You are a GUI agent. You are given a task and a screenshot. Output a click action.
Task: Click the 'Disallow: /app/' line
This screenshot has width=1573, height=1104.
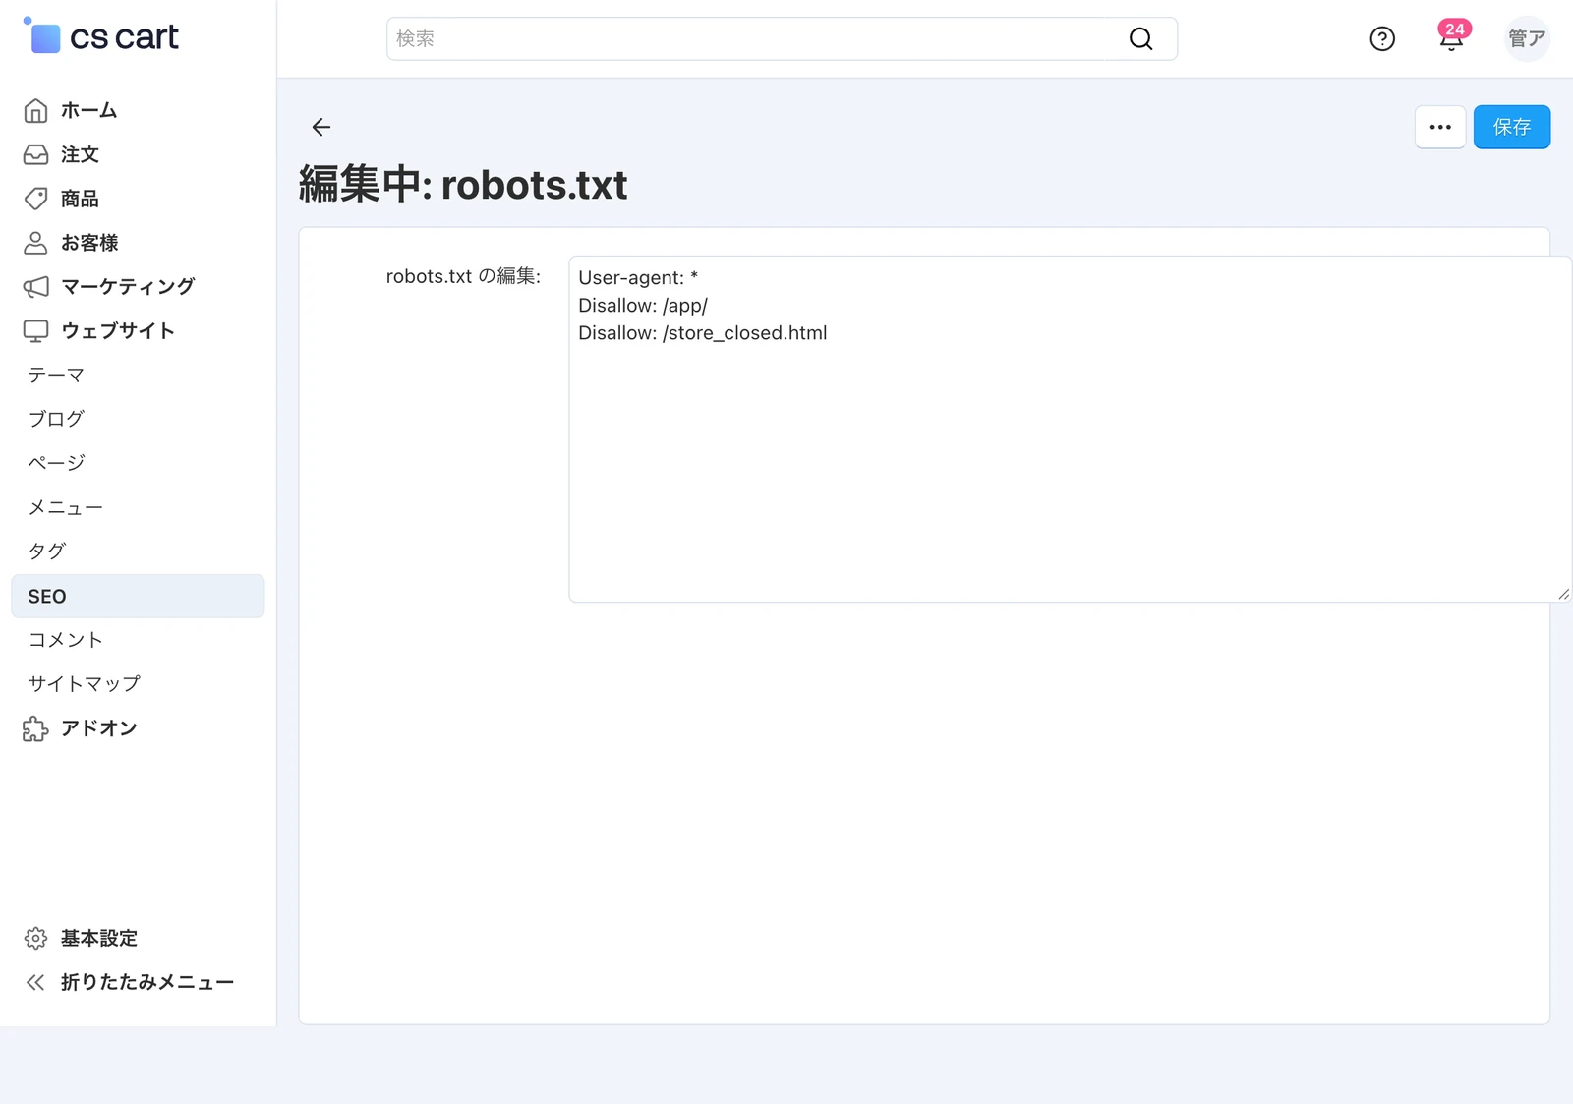tap(643, 306)
